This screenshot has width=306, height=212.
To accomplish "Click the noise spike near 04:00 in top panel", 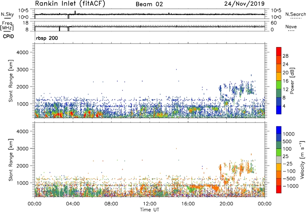I will click(75, 12).
